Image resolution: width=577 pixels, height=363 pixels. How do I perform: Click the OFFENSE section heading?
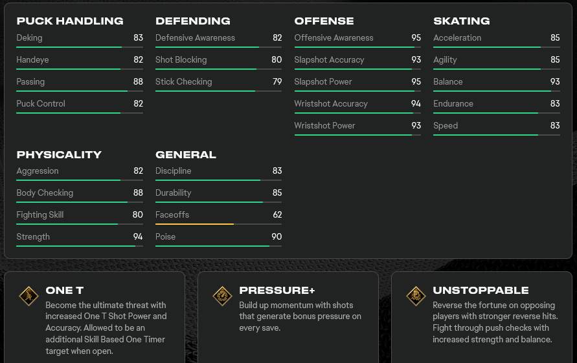click(x=324, y=21)
